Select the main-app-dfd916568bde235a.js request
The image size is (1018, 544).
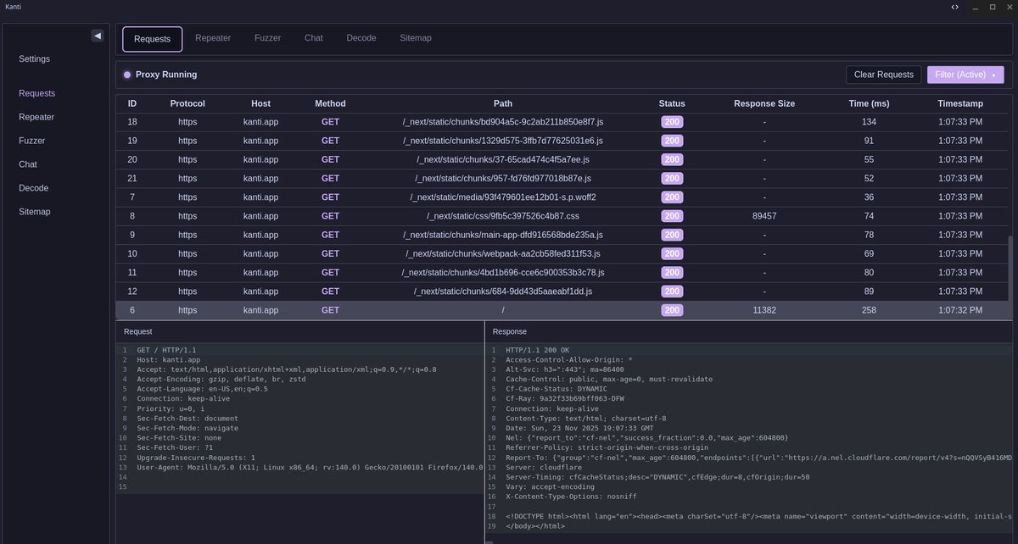[503, 235]
